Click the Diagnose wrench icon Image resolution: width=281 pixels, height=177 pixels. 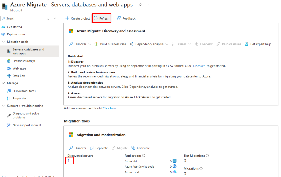[9, 115]
